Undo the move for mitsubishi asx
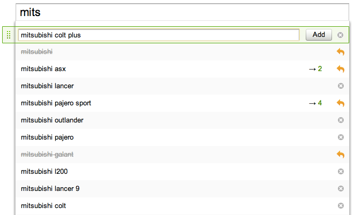The image size is (354, 215). click(x=341, y=69)
